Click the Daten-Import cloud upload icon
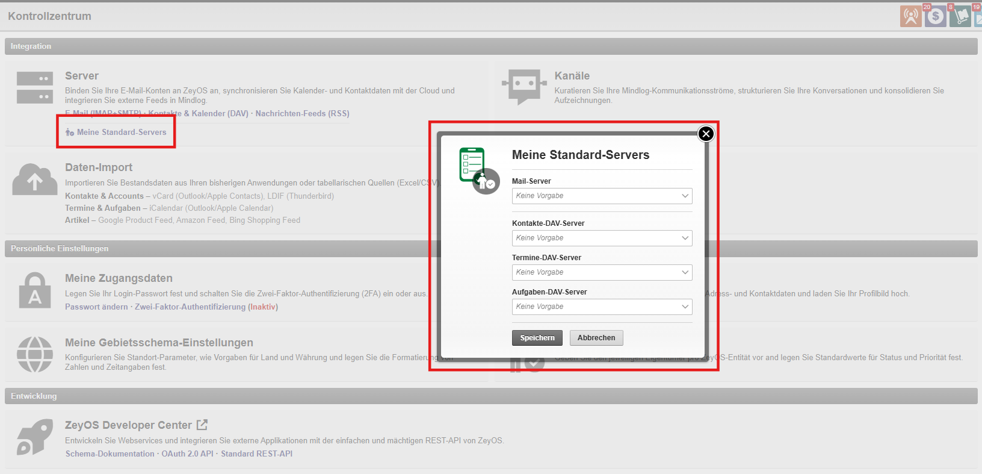Viewport: 982px width, 474px height. [35, 179]
